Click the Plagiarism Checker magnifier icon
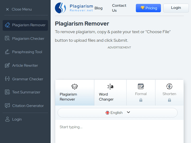The width and height of the screenshot is (191, 143). coord(7,38)
